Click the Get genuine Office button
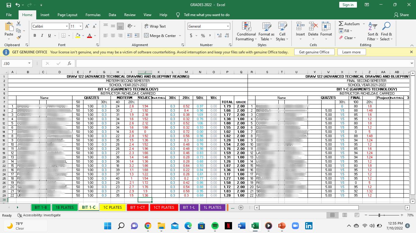Screen dimensions: 416x233 click(314, 52)
